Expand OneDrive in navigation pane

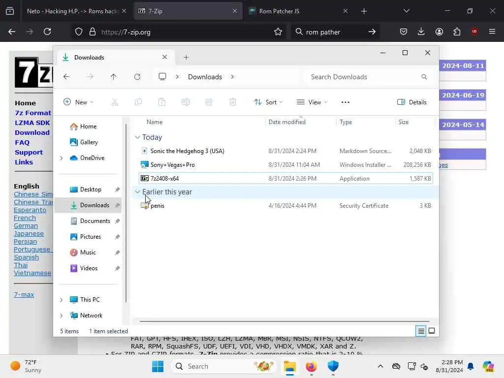point(61,158)
